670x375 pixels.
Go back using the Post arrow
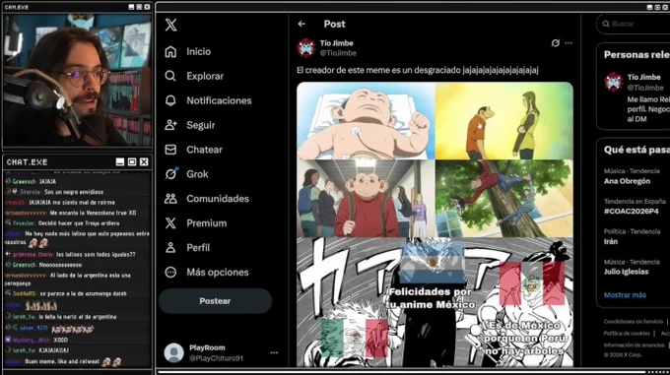tap(301, 24)
